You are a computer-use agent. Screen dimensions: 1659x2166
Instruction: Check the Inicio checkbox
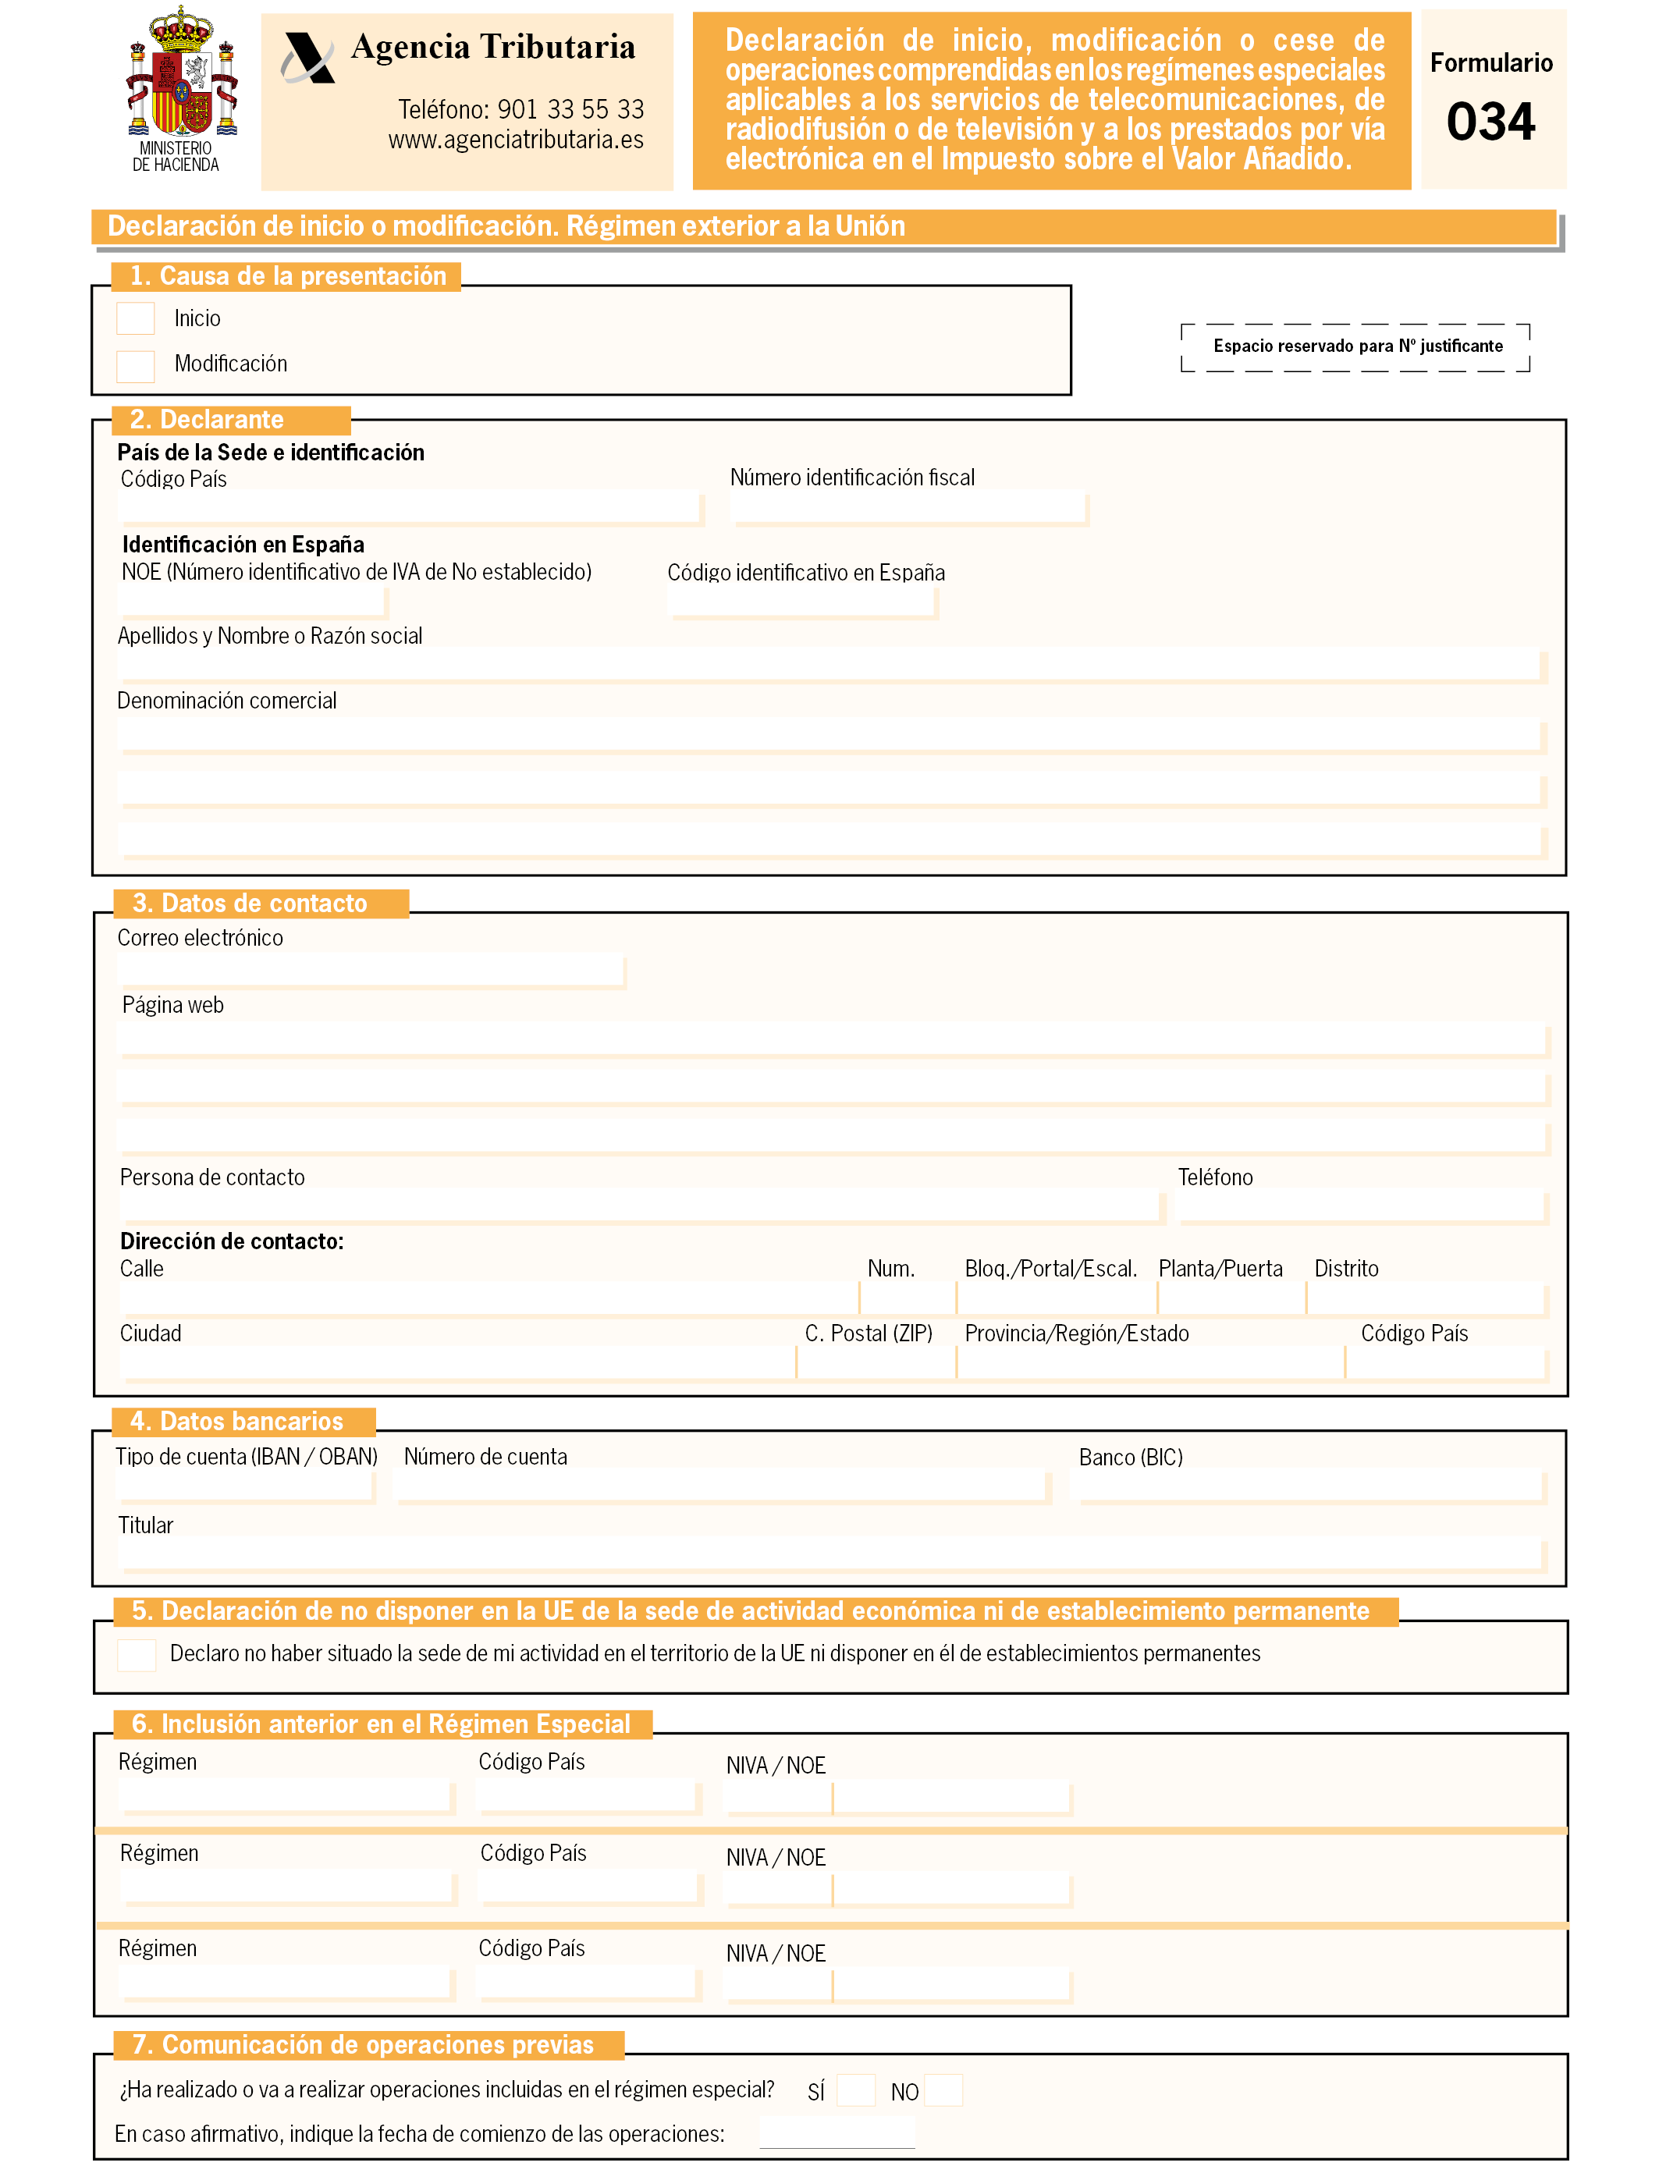click(x=135, y=318)
